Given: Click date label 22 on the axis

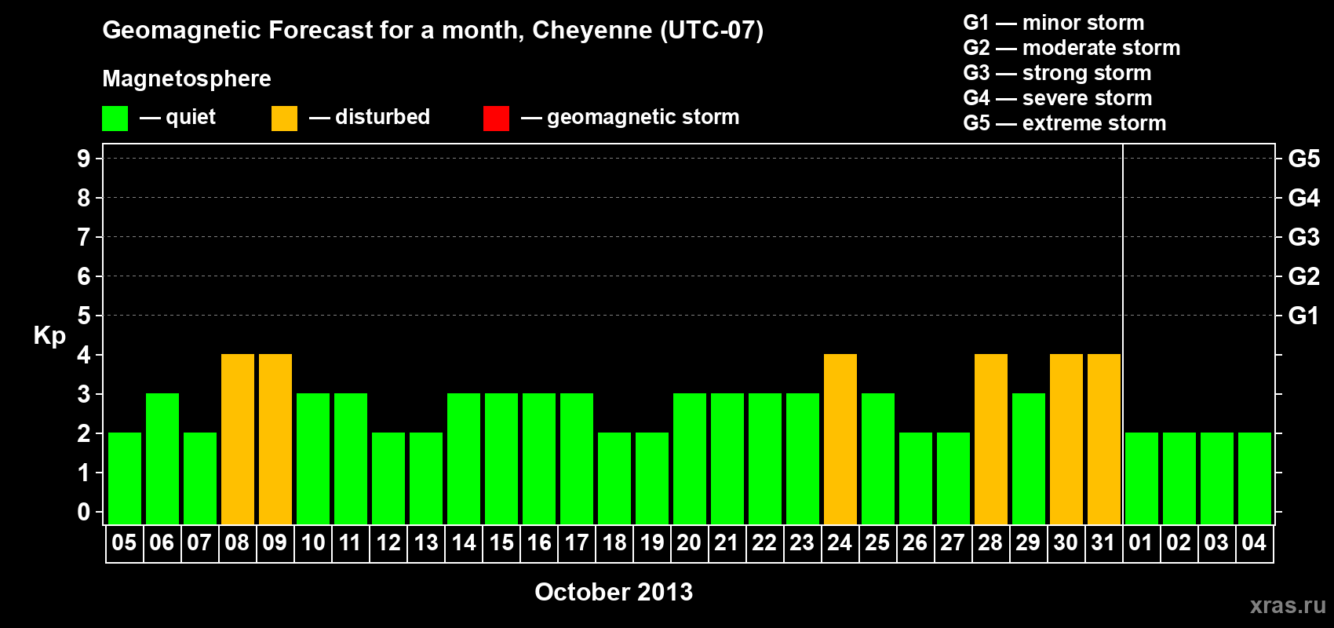Looking at the screenshot, I should (764, 543).
